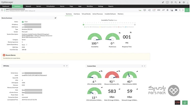Open the Maps menu

(71, 6)
